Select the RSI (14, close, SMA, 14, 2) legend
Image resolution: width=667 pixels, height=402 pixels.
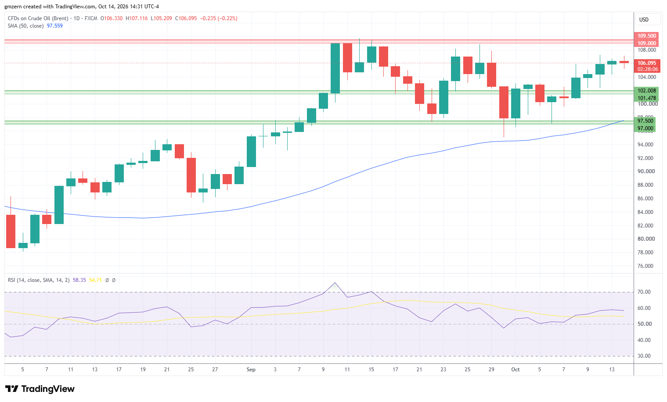point(39,280)
